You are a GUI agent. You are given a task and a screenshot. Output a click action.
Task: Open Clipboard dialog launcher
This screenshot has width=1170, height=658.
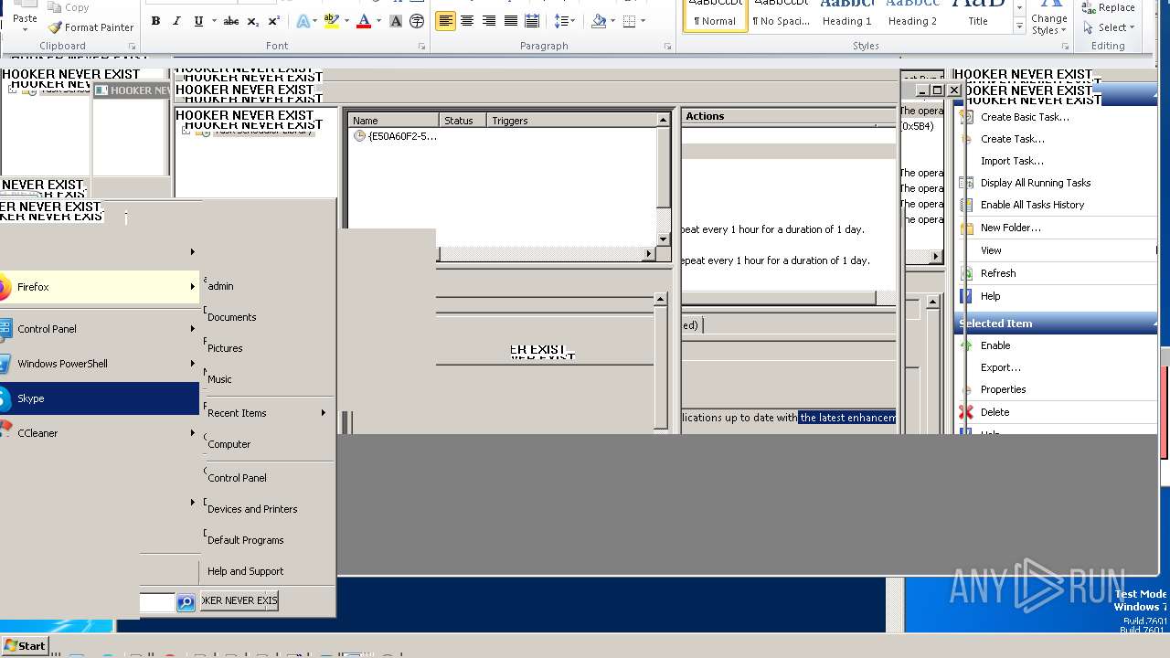tap(132, 46)
